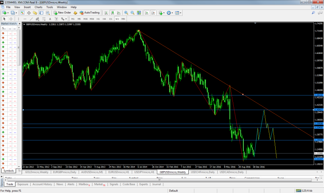
Task: Switch timeframe to M5
Action: pyautogui.click(x=79, y=19)
